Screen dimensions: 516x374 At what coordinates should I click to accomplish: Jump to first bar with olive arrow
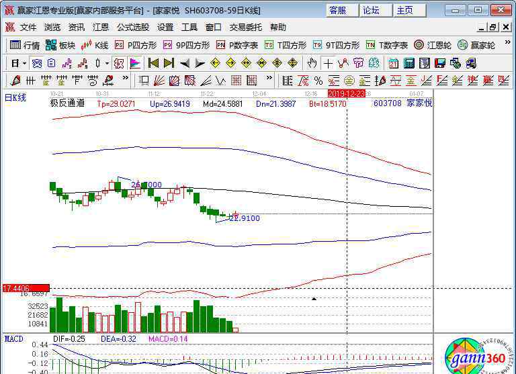click(x=153, y=63)
